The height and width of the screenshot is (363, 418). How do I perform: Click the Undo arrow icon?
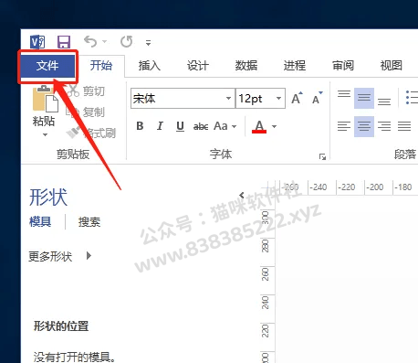tap(90, 41)
